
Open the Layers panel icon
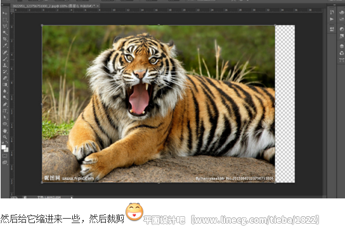(342, 46)
